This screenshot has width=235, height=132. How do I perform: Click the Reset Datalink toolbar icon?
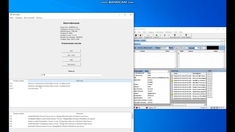point(186,36)
